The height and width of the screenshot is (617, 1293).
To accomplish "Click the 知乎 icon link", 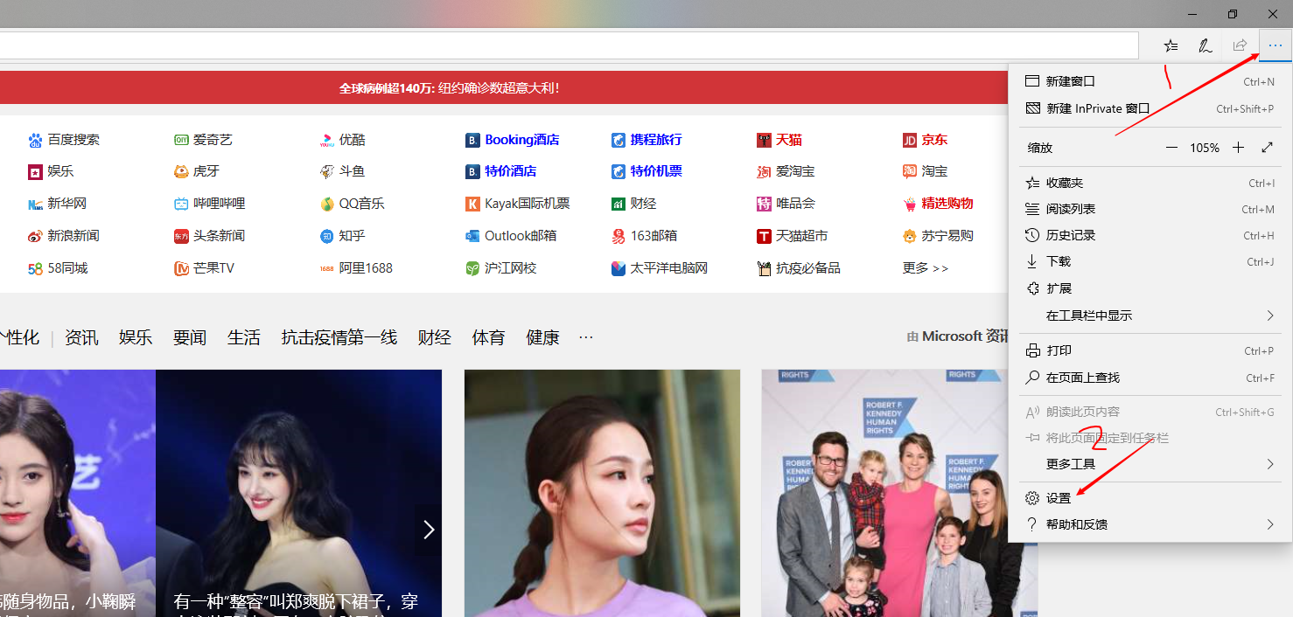I will tap(327, 236).
